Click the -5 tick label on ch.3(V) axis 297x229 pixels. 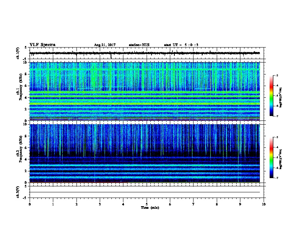click(25, 198)
